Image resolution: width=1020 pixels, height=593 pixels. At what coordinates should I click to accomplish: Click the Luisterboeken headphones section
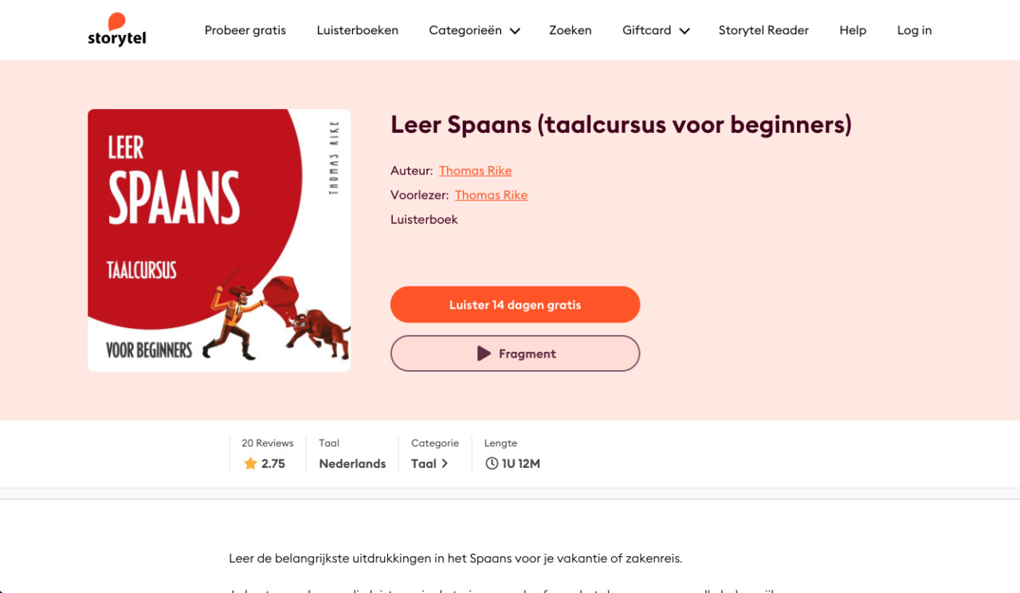(357, 30)
